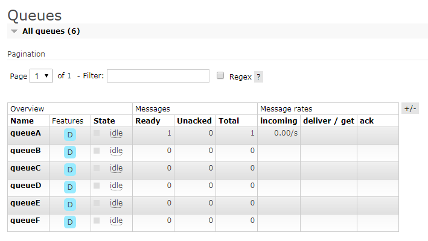This screenshot has width=428, height=241.
Task: Sort by the Name column header
Action: [22, 121]
